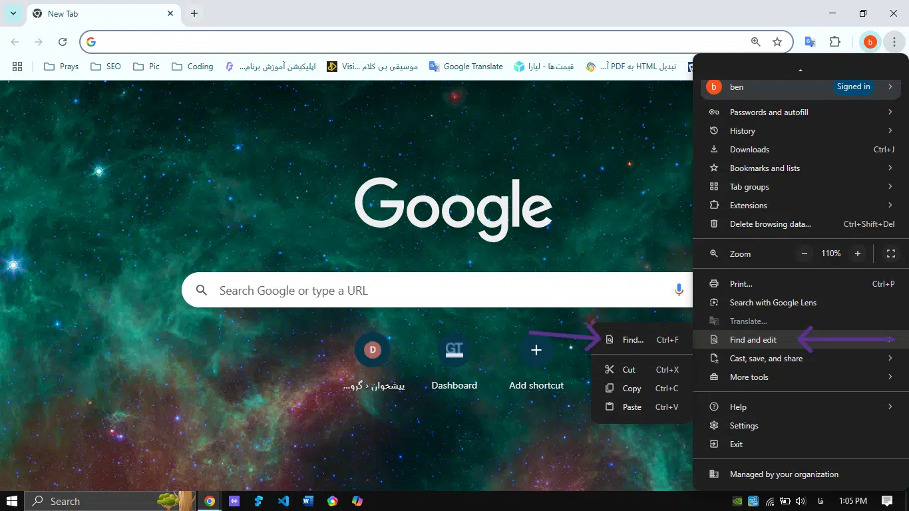
Task: Expand the Extensions submenu in the menu
Action: (801, 206)
